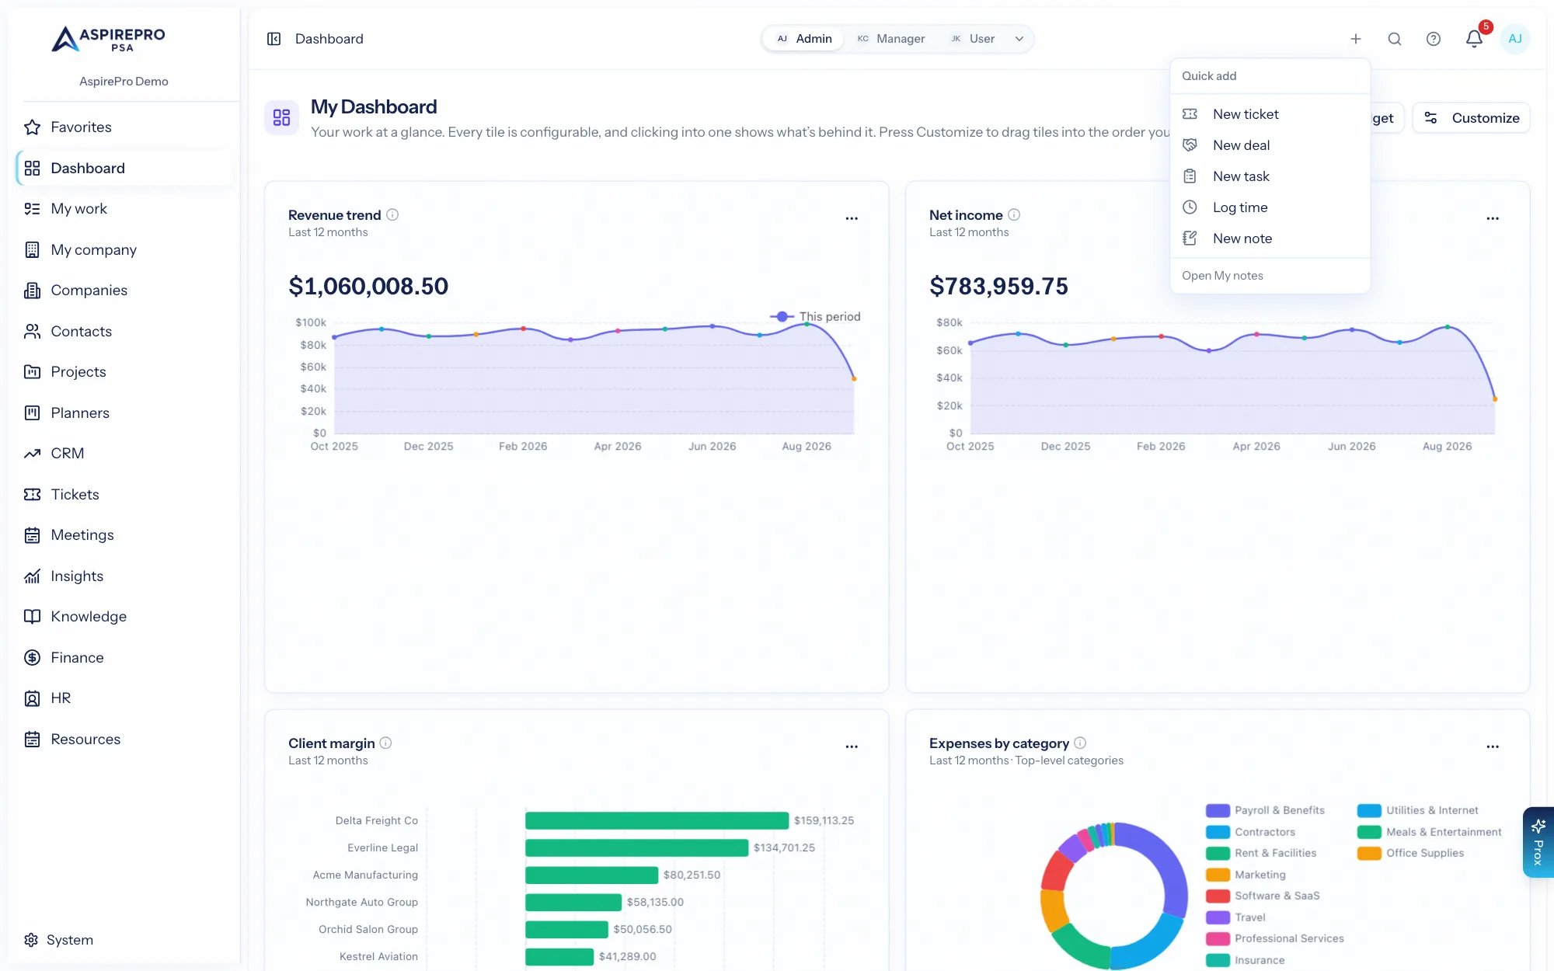
Task: Click the AspirePro PSA logo
Action: 109,39
